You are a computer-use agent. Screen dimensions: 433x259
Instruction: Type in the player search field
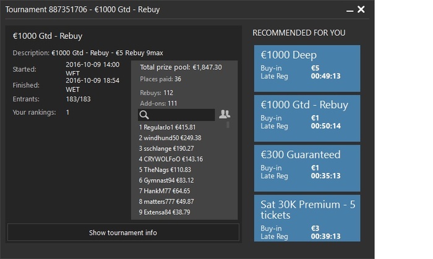coord(182,114)
